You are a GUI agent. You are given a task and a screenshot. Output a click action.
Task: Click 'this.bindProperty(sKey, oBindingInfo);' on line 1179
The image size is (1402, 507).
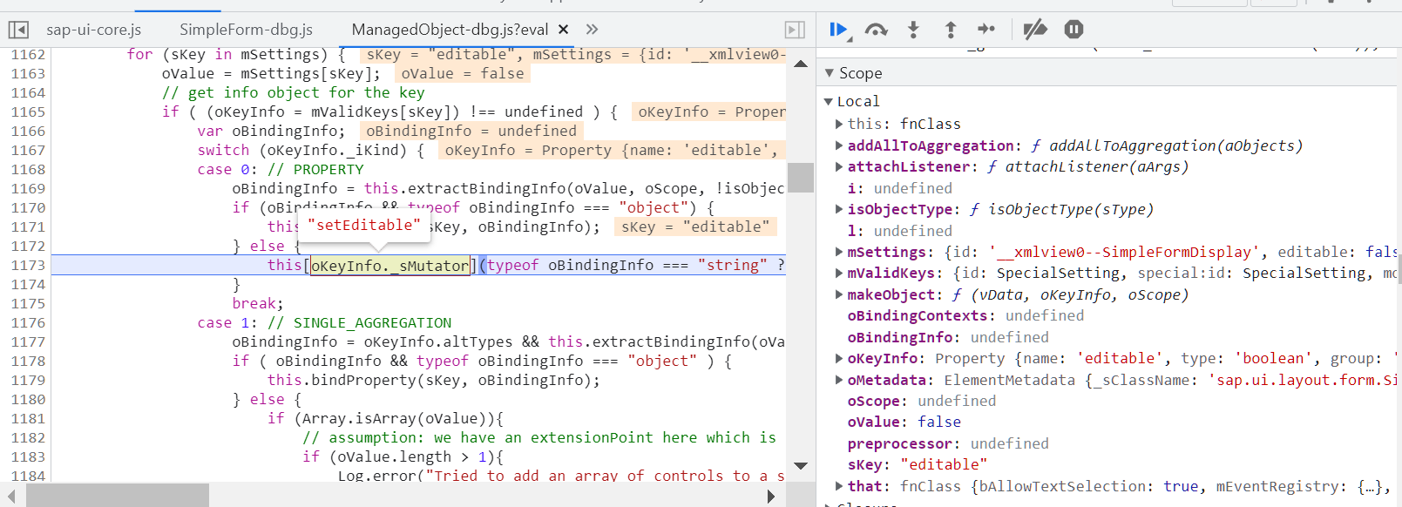tap(434, 380)
